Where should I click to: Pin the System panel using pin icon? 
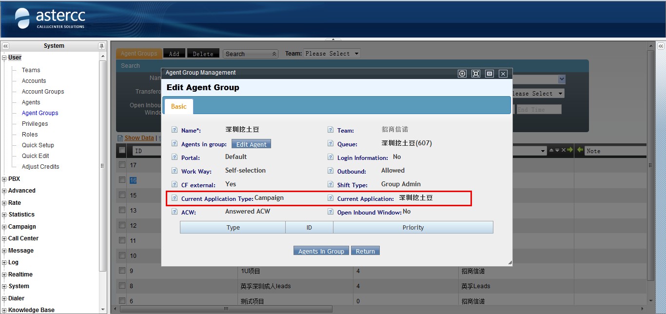[x=101, y=46]
